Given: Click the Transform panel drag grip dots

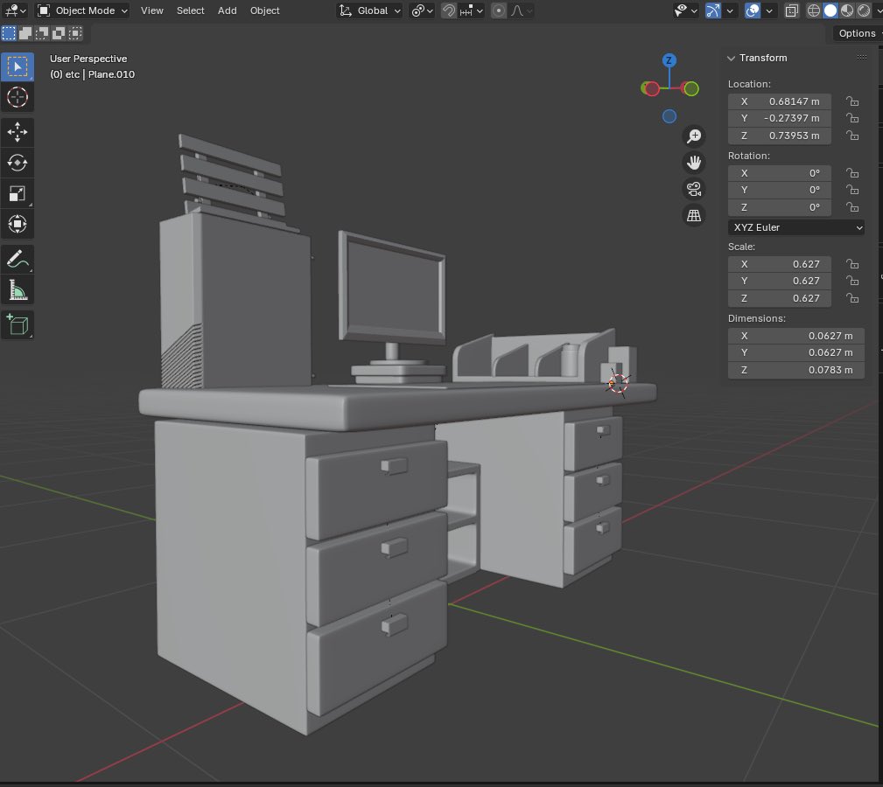Looking at the screenshot, I should pyautogui.click(x=862, y=58).
